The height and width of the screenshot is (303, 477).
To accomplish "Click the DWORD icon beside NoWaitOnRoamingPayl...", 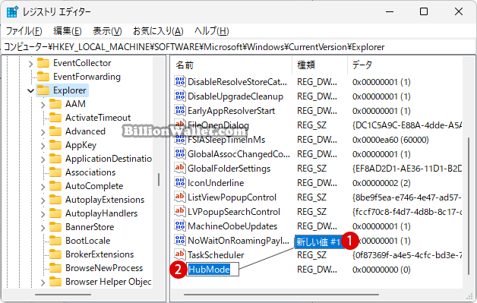I will [180, 240].
